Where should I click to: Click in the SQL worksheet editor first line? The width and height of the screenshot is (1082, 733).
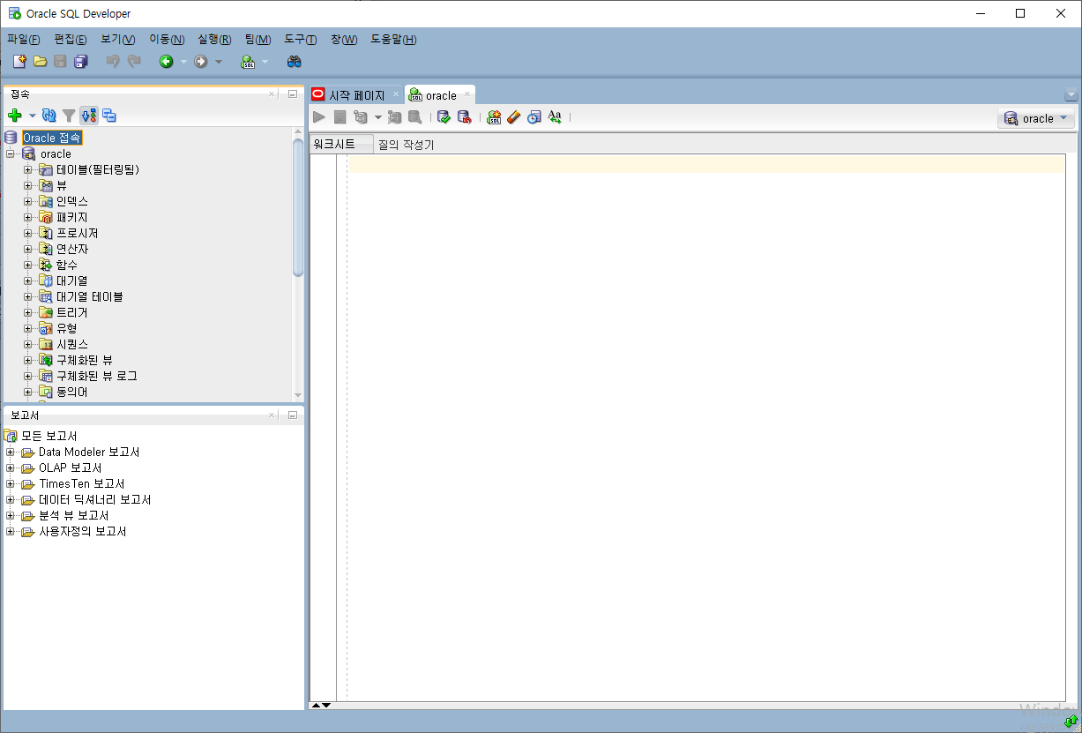click(x=706, y=165)
